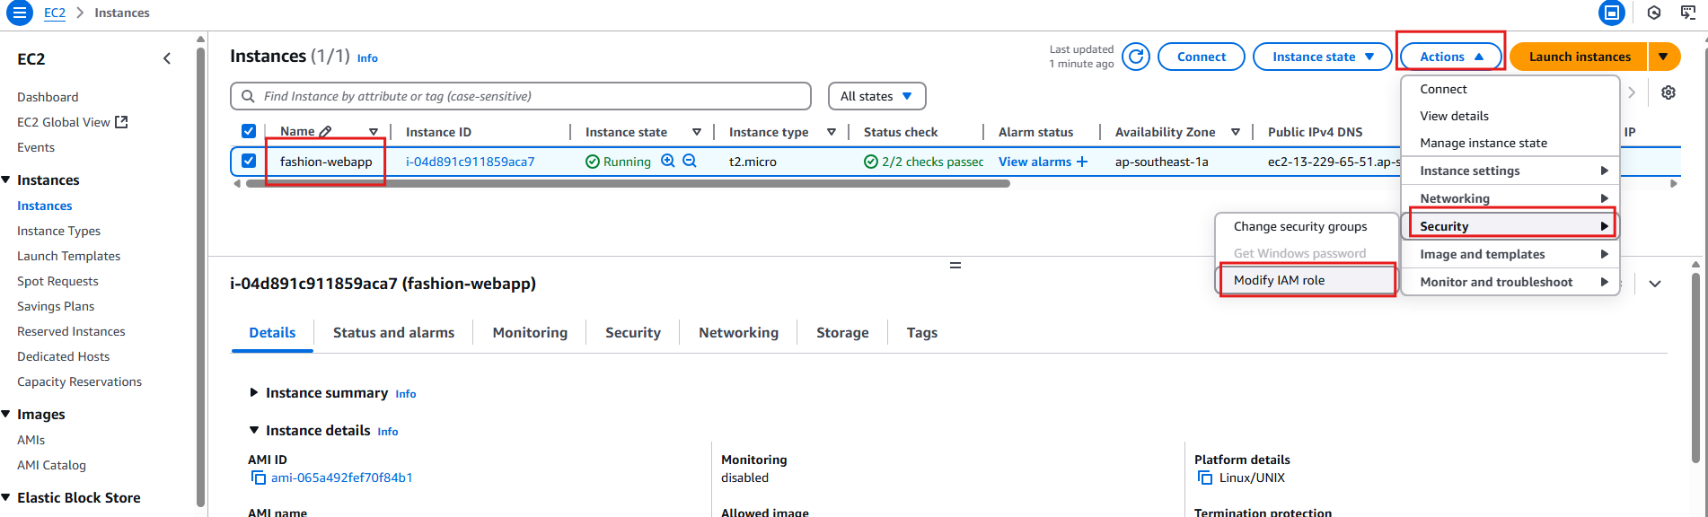Open instance ID i-04d891c911859aca7 link
1708x517 pixels.
[x=470, y=162]
